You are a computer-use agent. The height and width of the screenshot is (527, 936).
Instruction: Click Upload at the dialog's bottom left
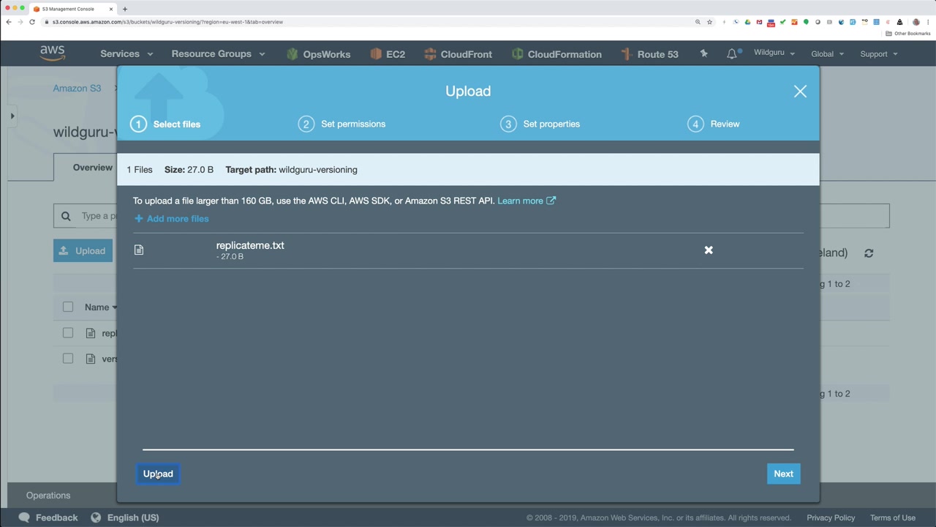(x=158, y=474)
